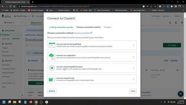The height and width of the screenshot is (105, 186).
Task: Choose Connect using VS Code option
Action: [x=92, y=79]
